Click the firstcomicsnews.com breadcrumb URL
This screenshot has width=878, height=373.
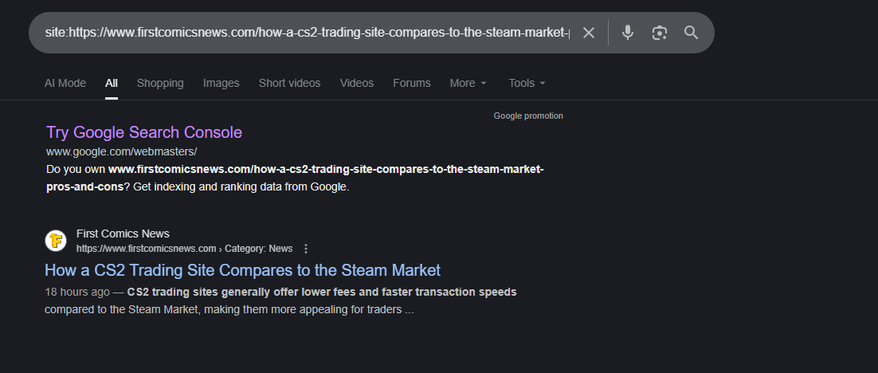coord(147,248)
